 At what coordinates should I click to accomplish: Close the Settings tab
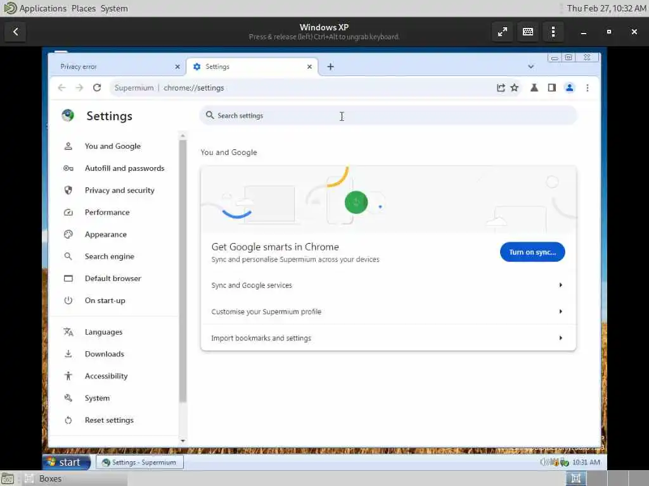(x=309, y=66)
